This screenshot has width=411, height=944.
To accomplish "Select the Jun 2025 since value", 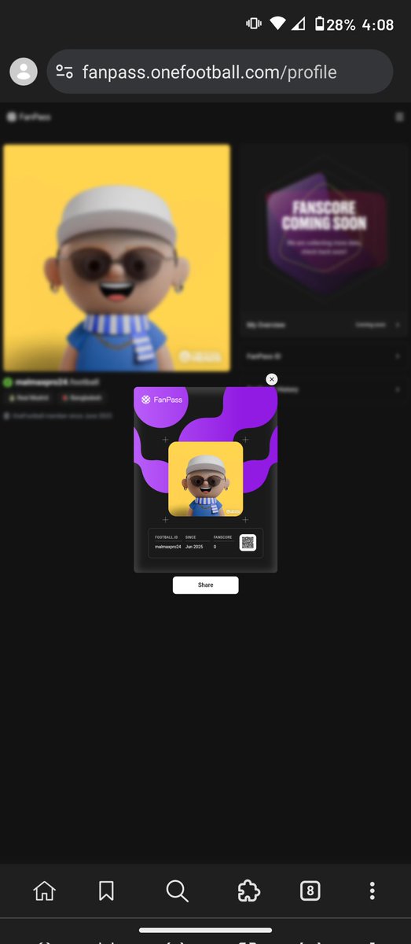I will click(194, 546).
